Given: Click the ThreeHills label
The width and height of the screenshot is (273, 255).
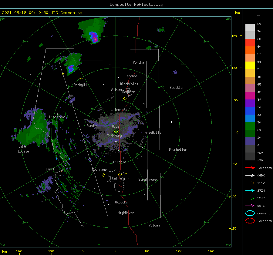Looking at the screenshot, I should [x=152, y=133].
